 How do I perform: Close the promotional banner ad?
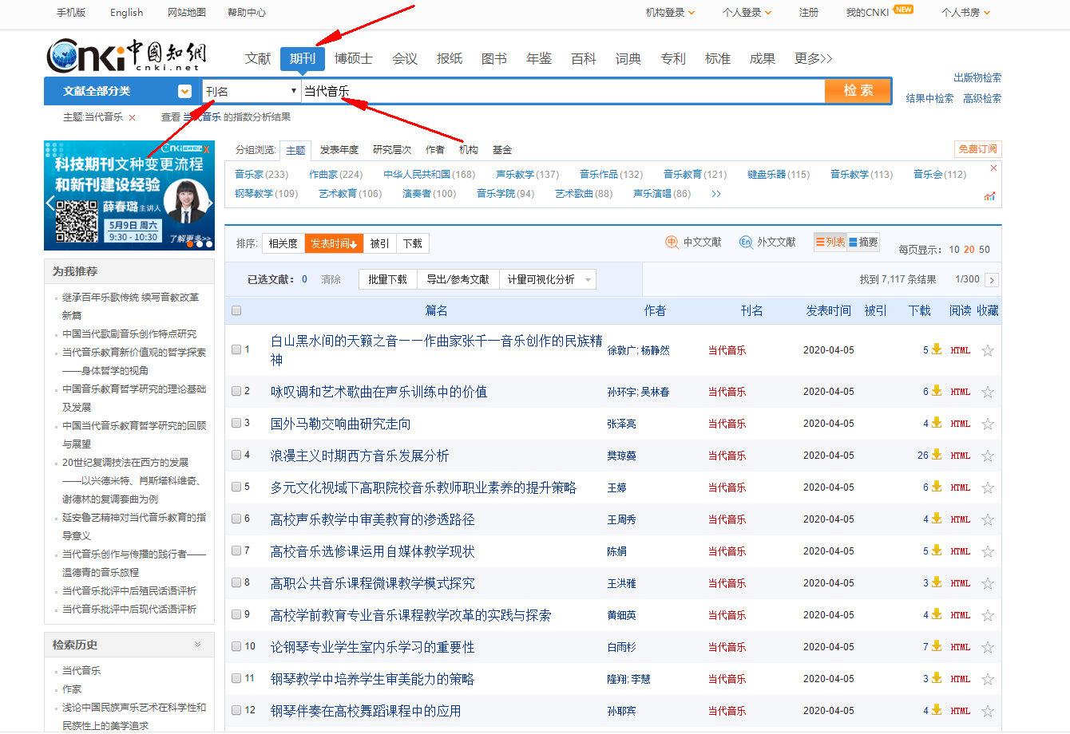[207, 148]
